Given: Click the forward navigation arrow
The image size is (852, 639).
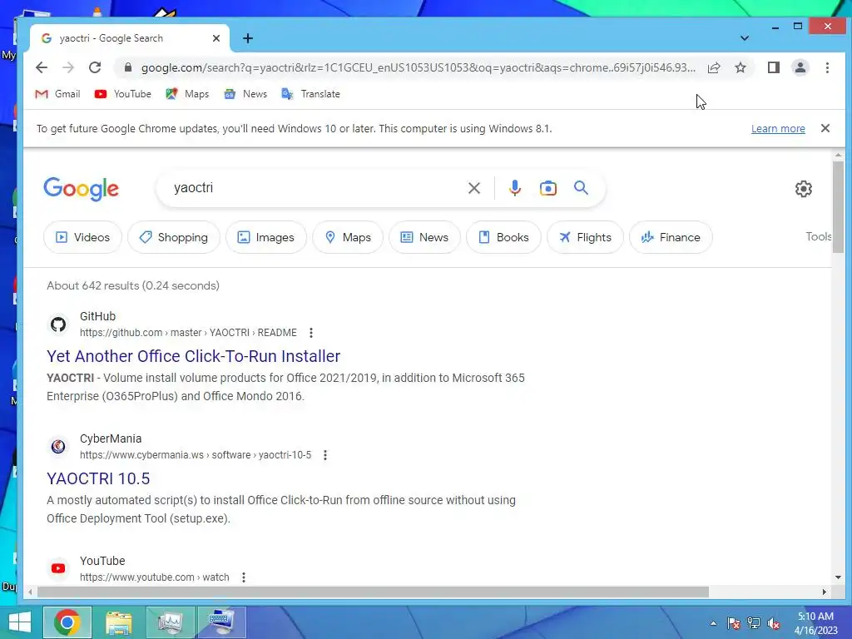Looking at the screenshot, I should point(68,67).
